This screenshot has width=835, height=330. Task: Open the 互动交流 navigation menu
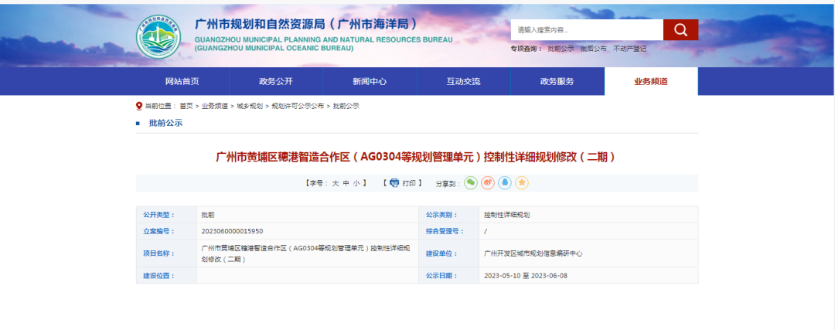tap(463, 82)
